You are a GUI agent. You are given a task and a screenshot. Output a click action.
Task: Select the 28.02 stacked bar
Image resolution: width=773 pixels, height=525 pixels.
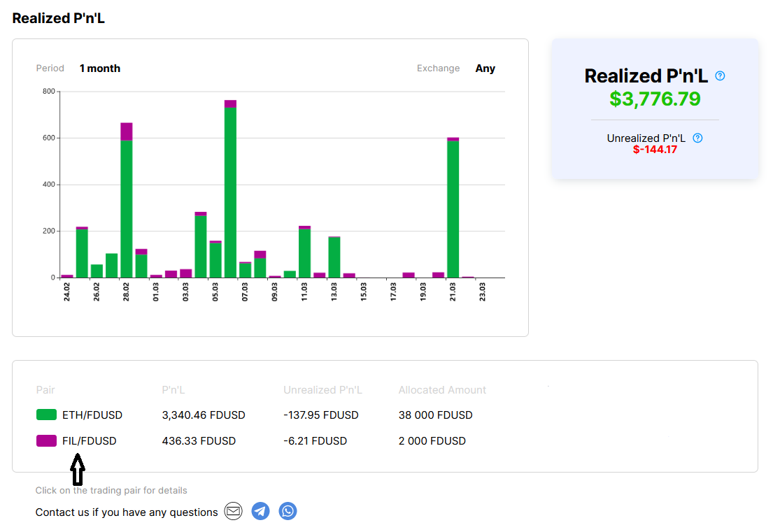pyautogui.click(x=126, y=200)
